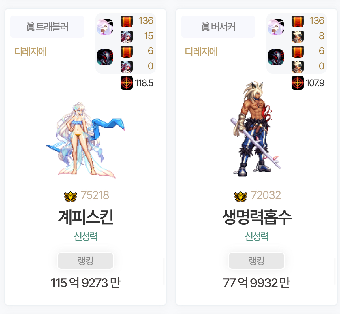Click the Berserker character sprite with sword
Screen dimensions: 340x314
256,129
